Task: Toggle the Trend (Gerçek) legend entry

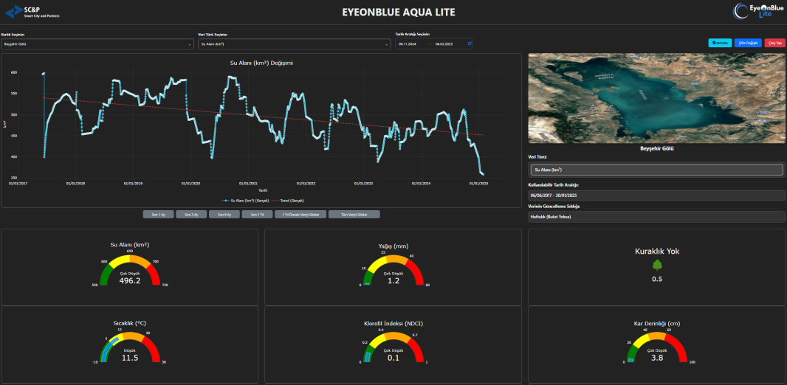Action: (289, 200)
